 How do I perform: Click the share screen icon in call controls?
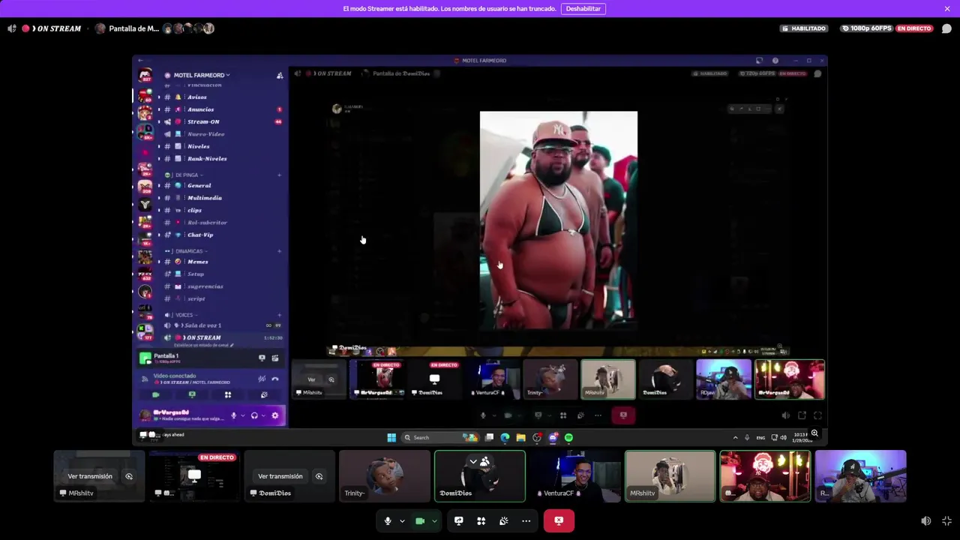click(459, 521)
